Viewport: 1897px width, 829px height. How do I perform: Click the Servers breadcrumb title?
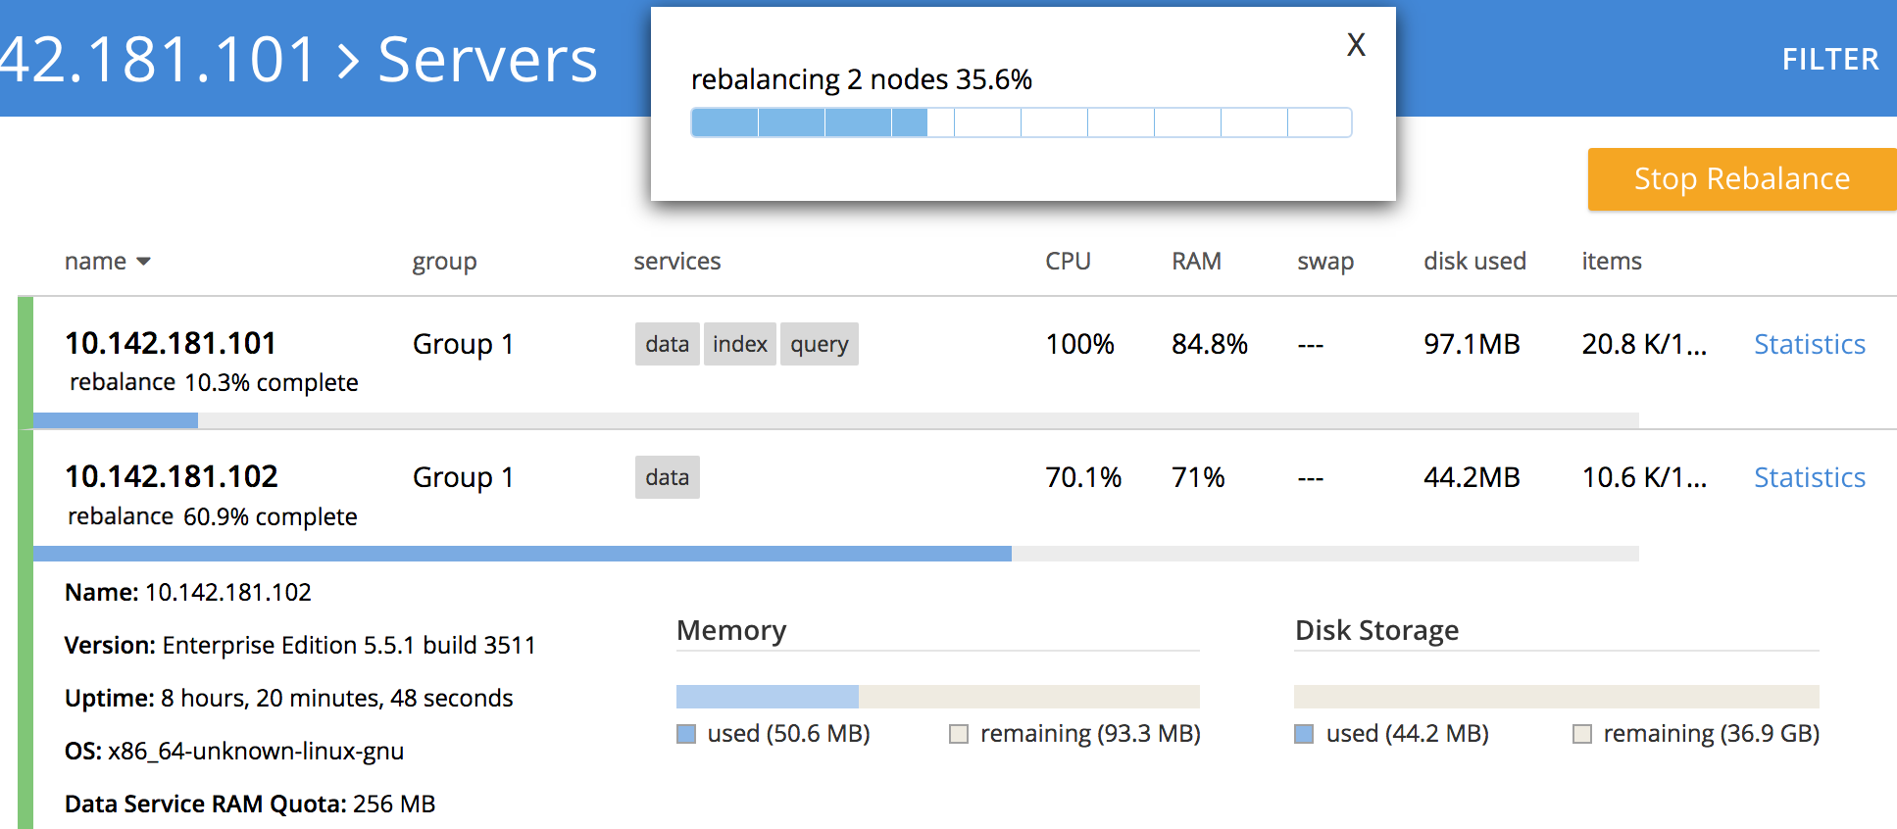pyautogui.click(x=487, y=61)
